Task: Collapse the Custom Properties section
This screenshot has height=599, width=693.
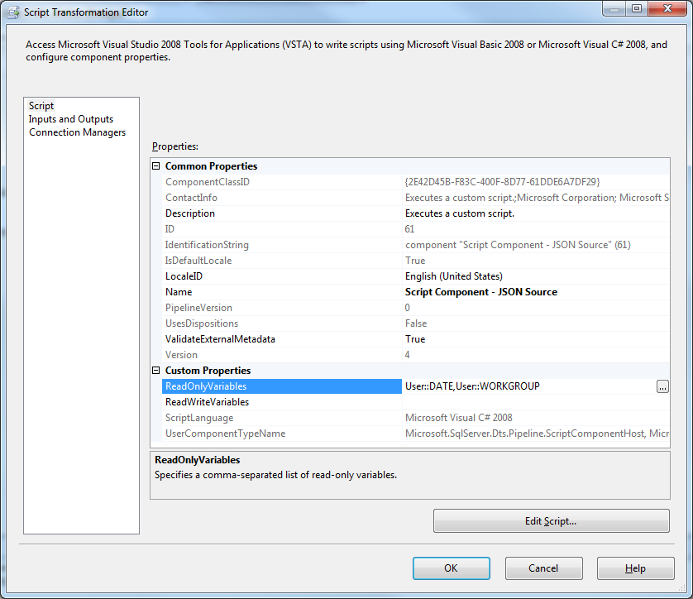Action: [155, 370]
